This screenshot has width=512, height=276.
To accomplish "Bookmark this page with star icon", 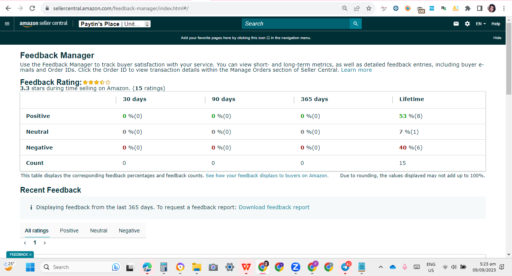I will click(x=369, y=8).
